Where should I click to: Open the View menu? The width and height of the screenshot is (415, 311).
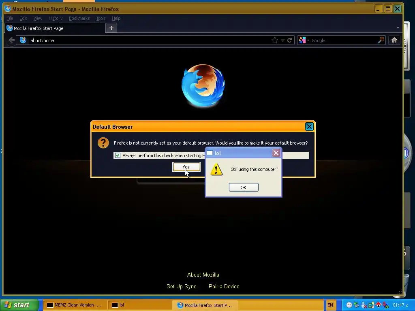point(38,18)
